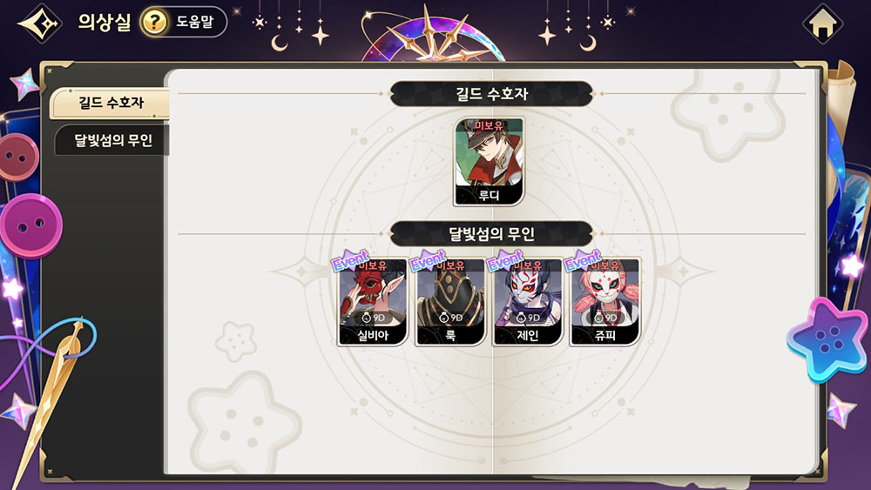The width and height of the screenshot is (871, 490).
Task: Click the Event badge on 룩
Action: pyautogui.click(x=429, y=260)
